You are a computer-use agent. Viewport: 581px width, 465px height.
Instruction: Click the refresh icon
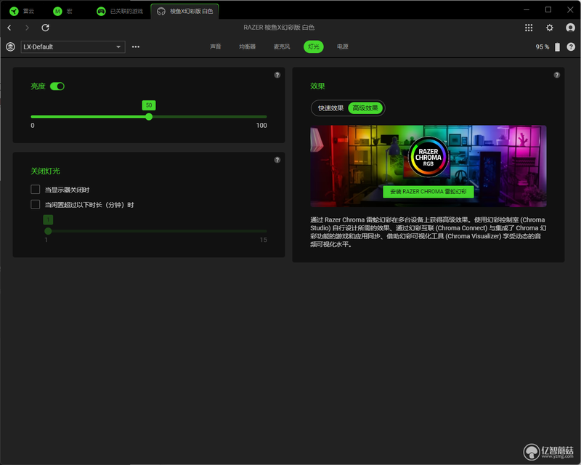[45, 28]
